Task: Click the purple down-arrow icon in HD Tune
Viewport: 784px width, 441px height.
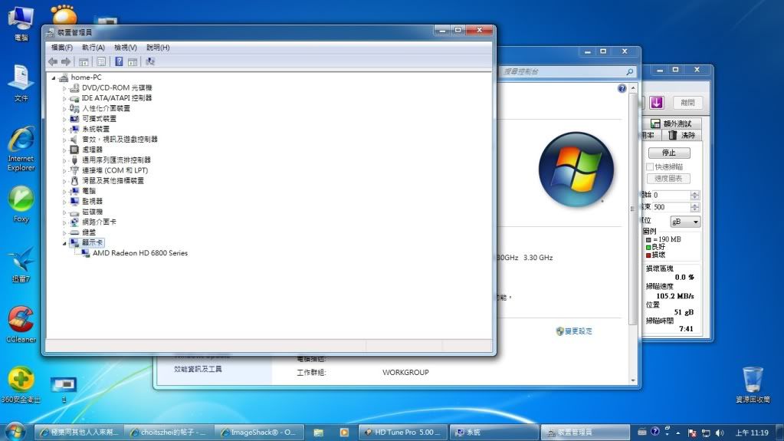Action: (657, 103)
